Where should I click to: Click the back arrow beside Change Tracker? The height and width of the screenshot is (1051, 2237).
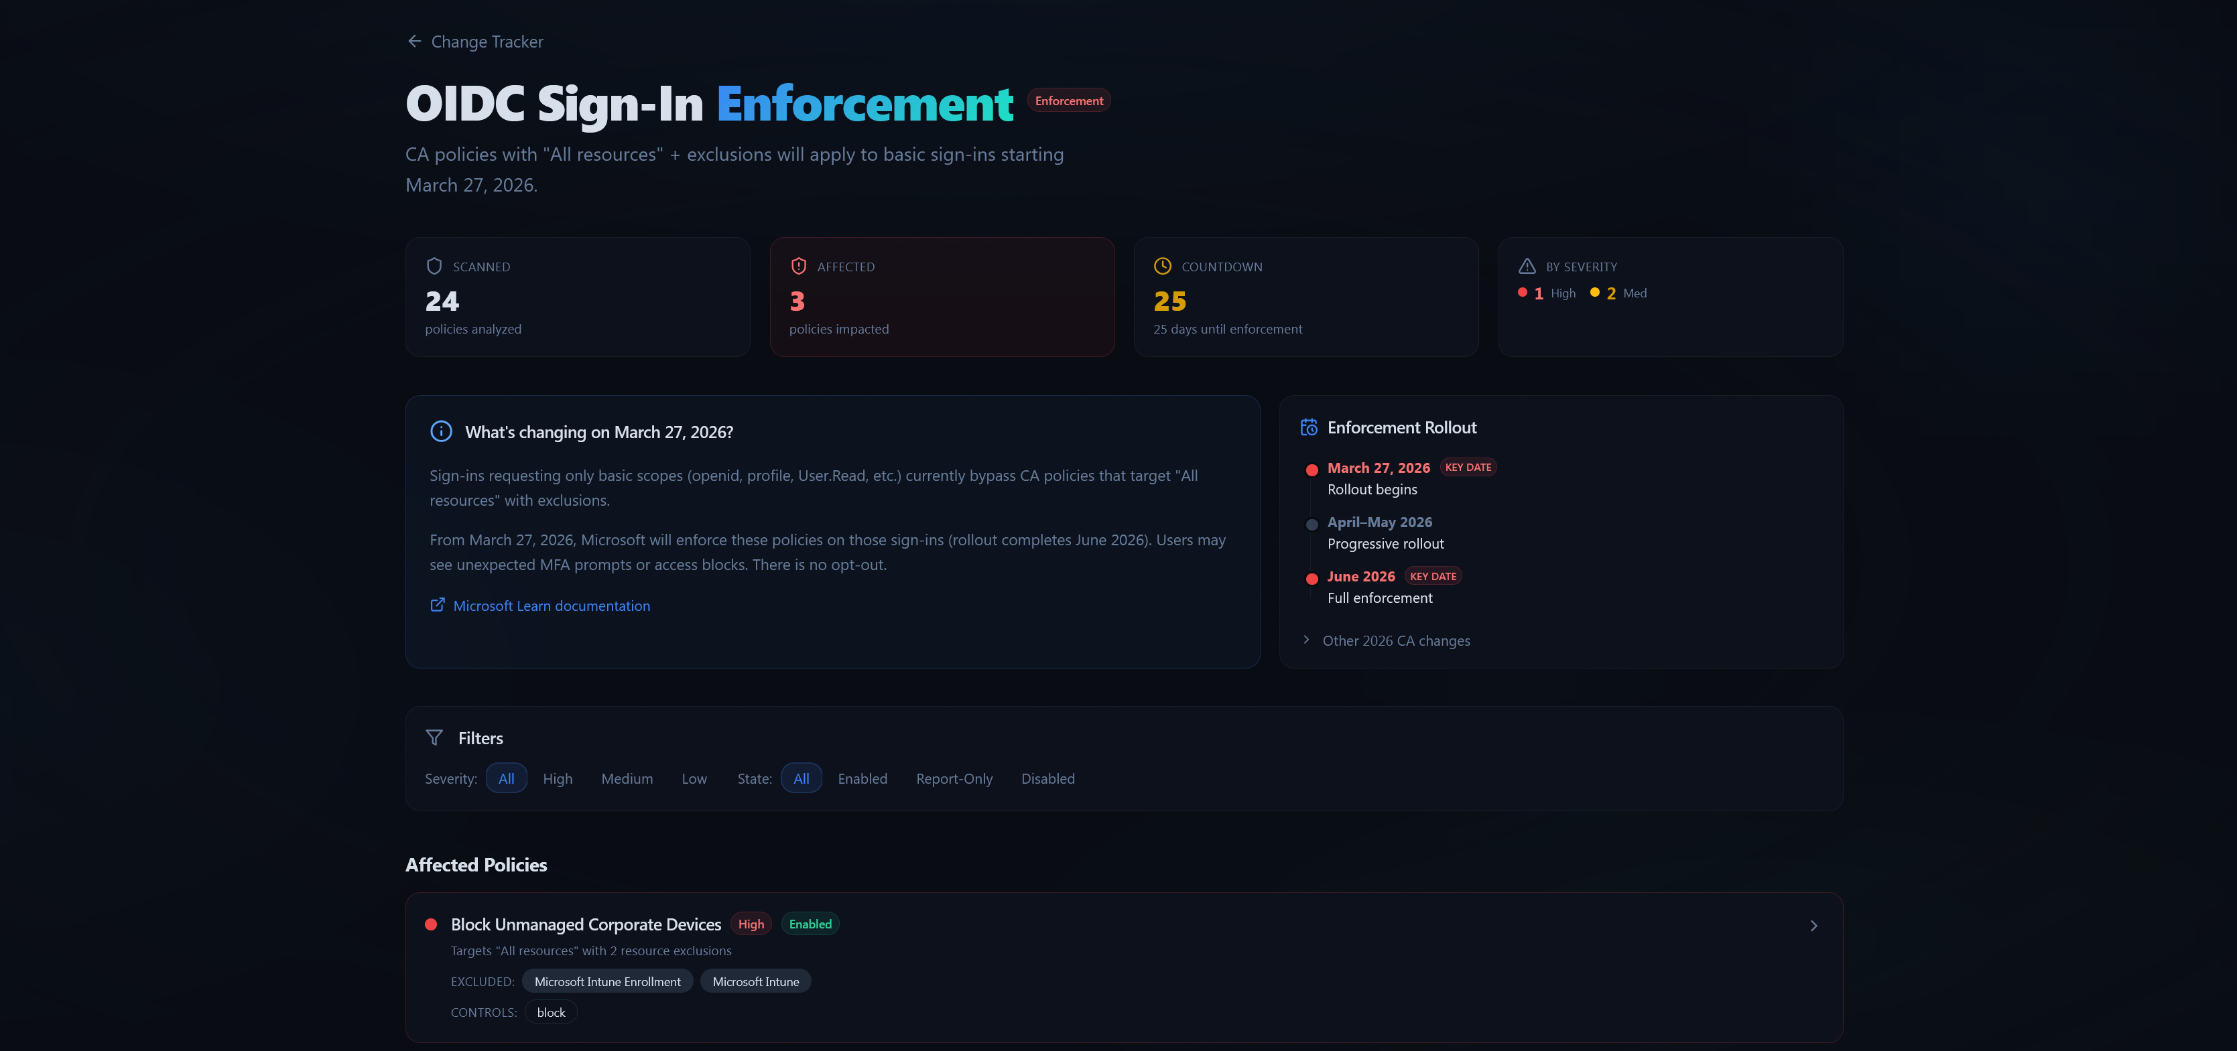tap(414, 42)
